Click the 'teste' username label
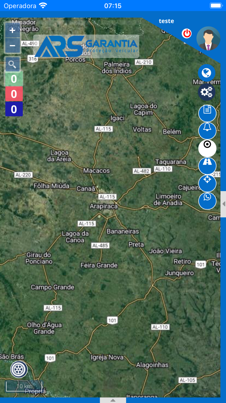The height and width of the screenshot is (403, 226). coord(166,21)
